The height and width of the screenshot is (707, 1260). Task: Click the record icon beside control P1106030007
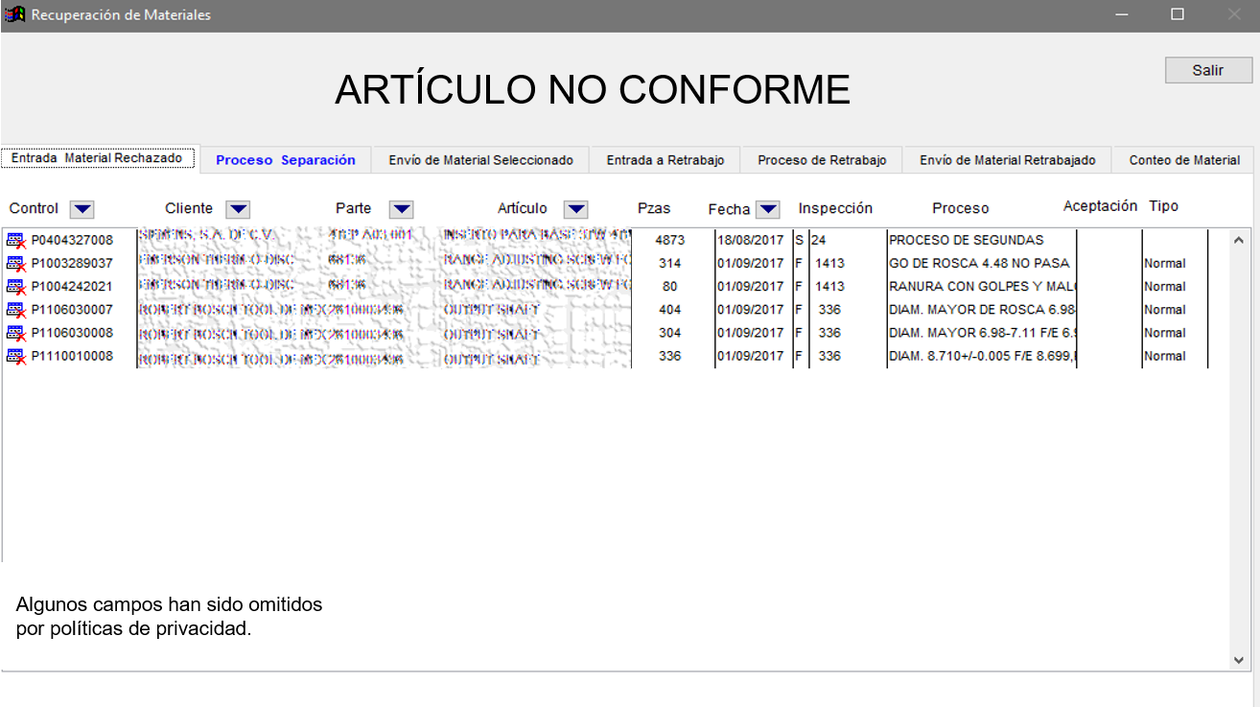coord(15,310)
